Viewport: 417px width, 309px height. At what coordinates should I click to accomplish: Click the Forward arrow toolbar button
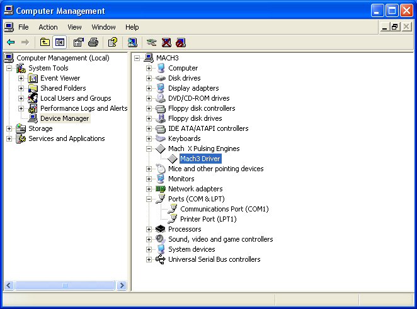click(x=25, y=42)
